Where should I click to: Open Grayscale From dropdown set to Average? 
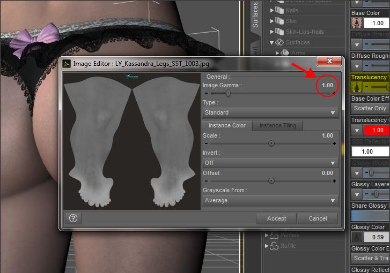[270, 200]
